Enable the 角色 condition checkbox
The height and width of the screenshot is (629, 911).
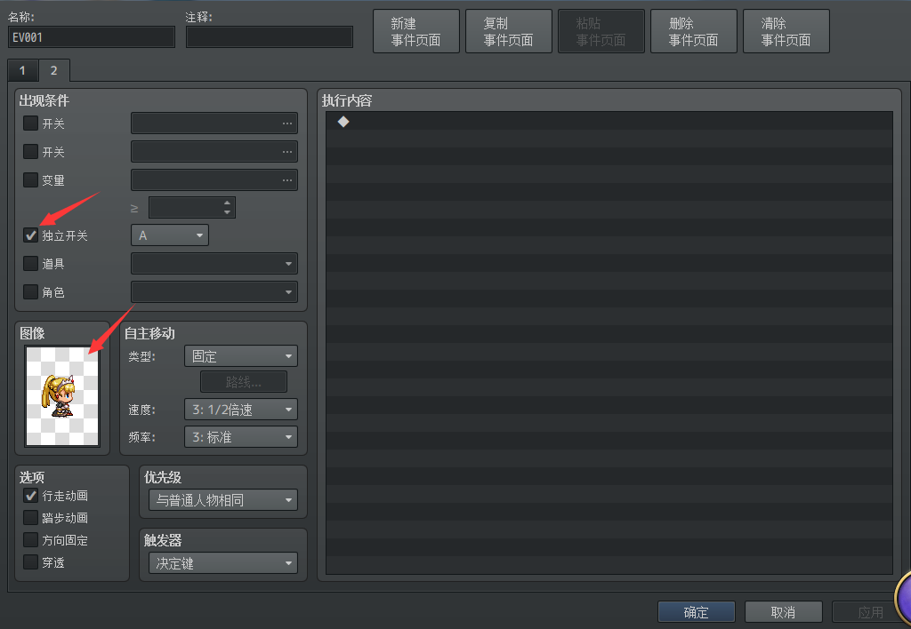point(30,291)
